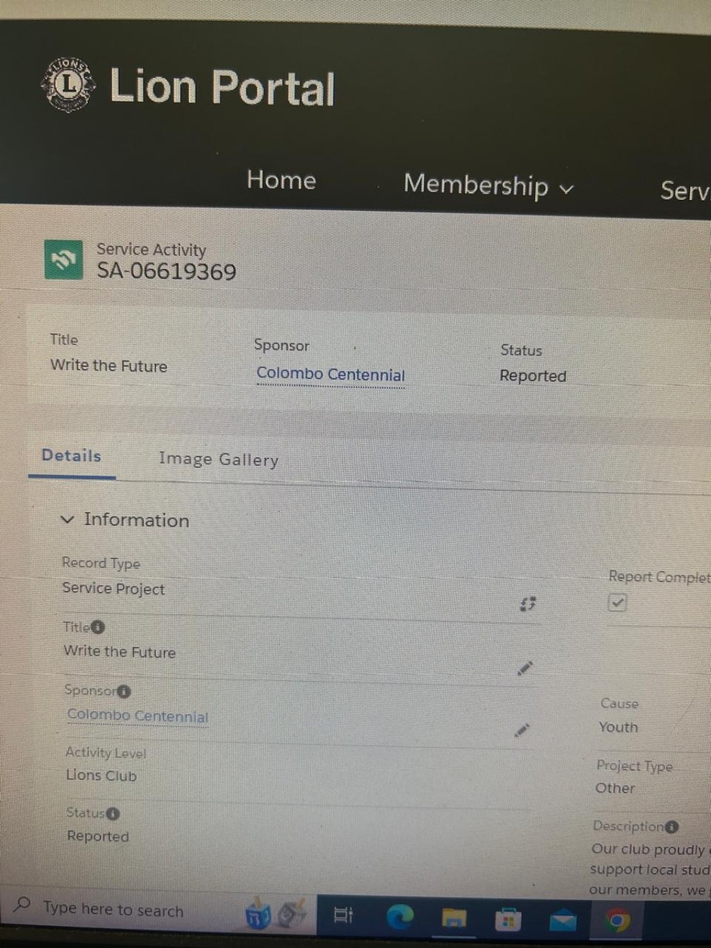Select the Other project type value
The height and width of the screenshot is (948, 711).
pyautogui.click(x=615, y=788)
